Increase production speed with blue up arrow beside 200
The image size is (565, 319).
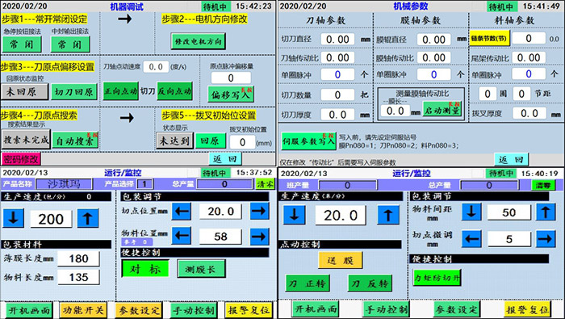tap(87, 218)
